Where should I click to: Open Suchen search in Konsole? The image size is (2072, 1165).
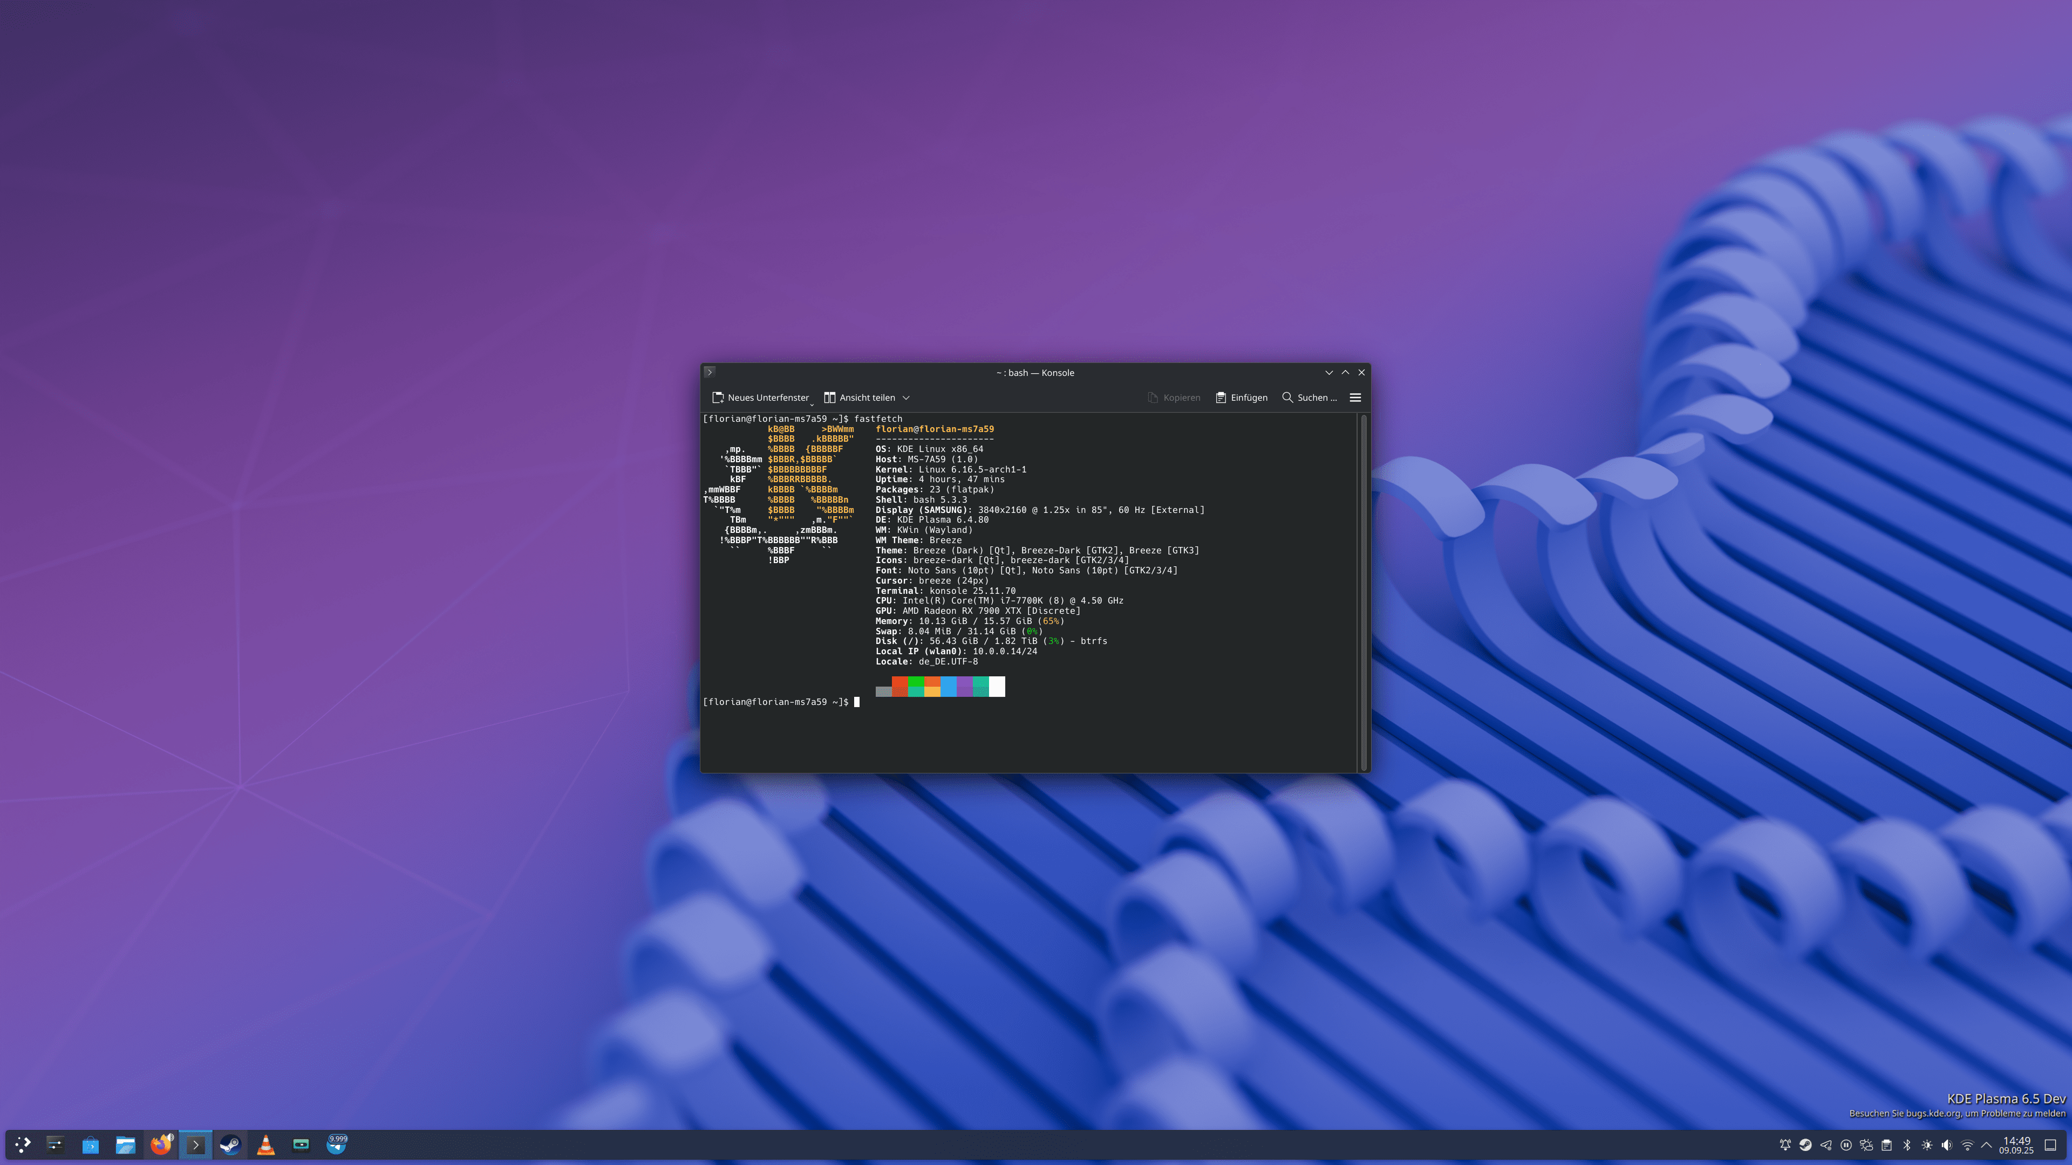coord(1308,397)
